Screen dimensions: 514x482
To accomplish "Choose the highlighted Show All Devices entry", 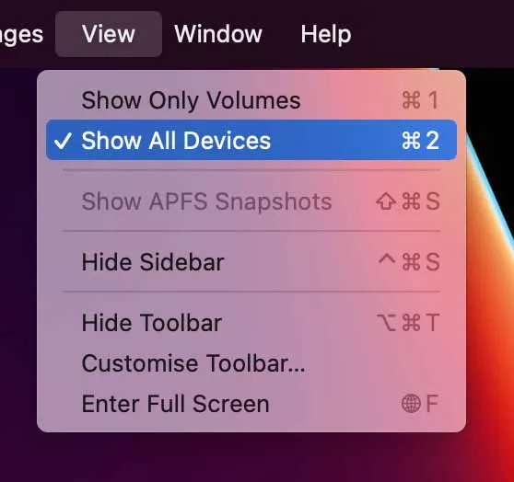I will pos(251,140).
